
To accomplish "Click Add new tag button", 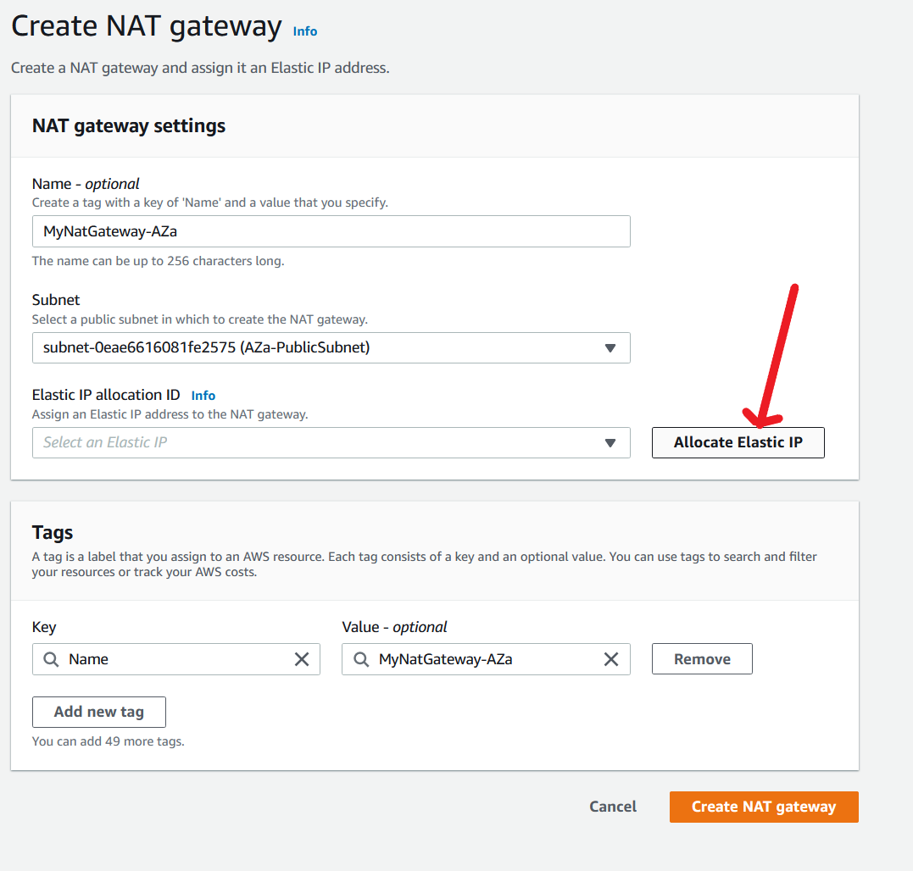I will pos(99,713).
